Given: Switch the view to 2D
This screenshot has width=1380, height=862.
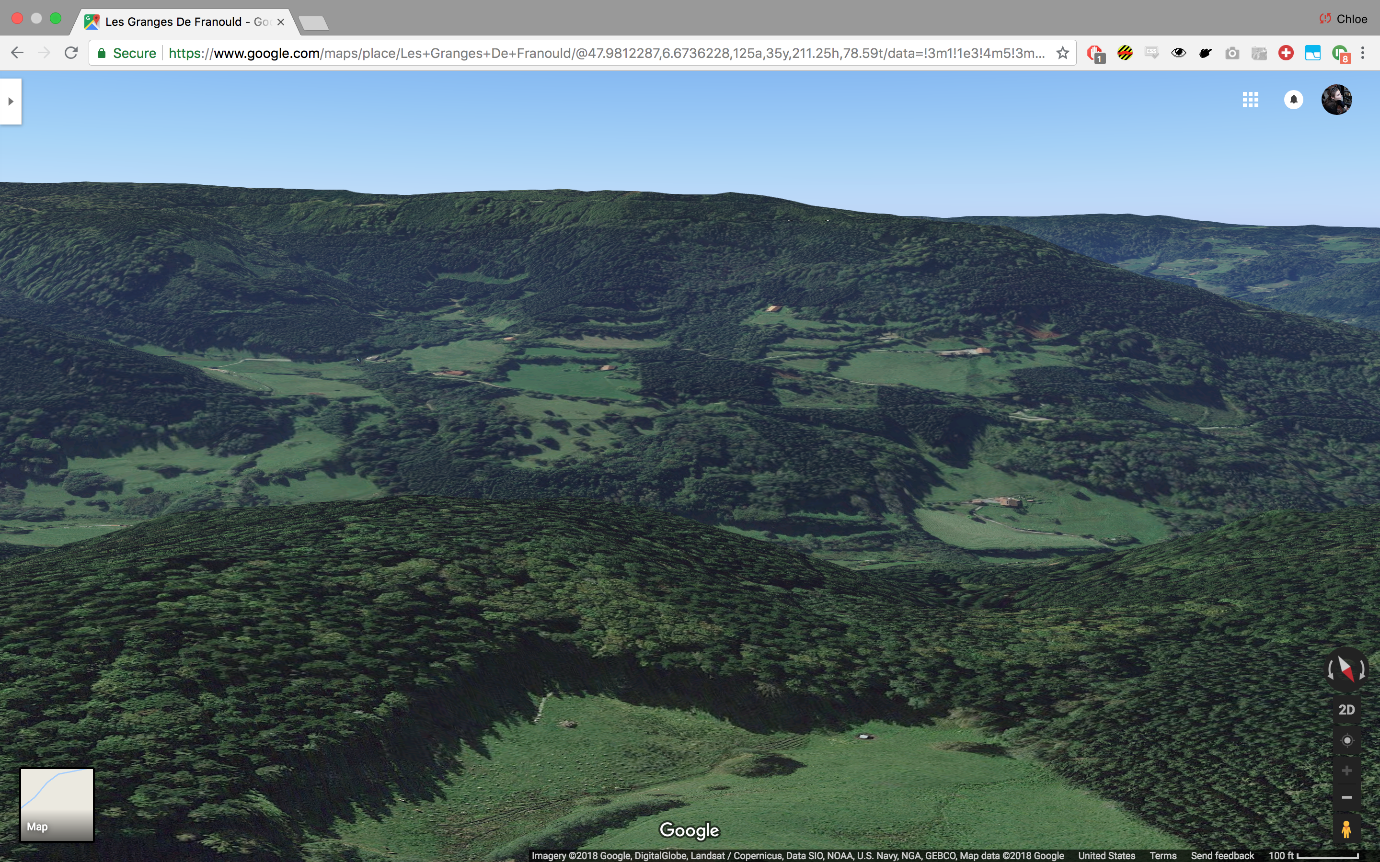Looking at the screenshot, I should tap(1346, 710).
